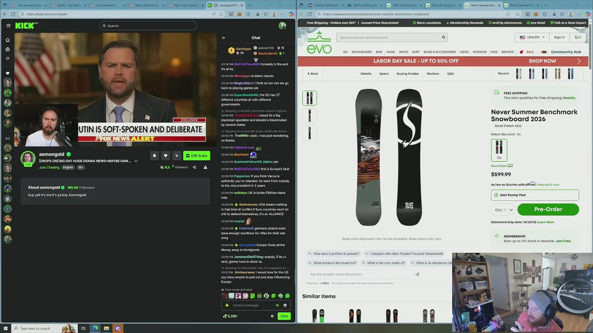The height and width of the screenshot is (333, 593).
Task: Select the 156 size option swatch
Action: point(499,150)
